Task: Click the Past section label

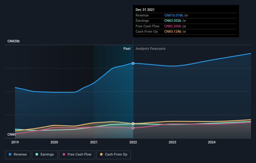Action: 127,49
